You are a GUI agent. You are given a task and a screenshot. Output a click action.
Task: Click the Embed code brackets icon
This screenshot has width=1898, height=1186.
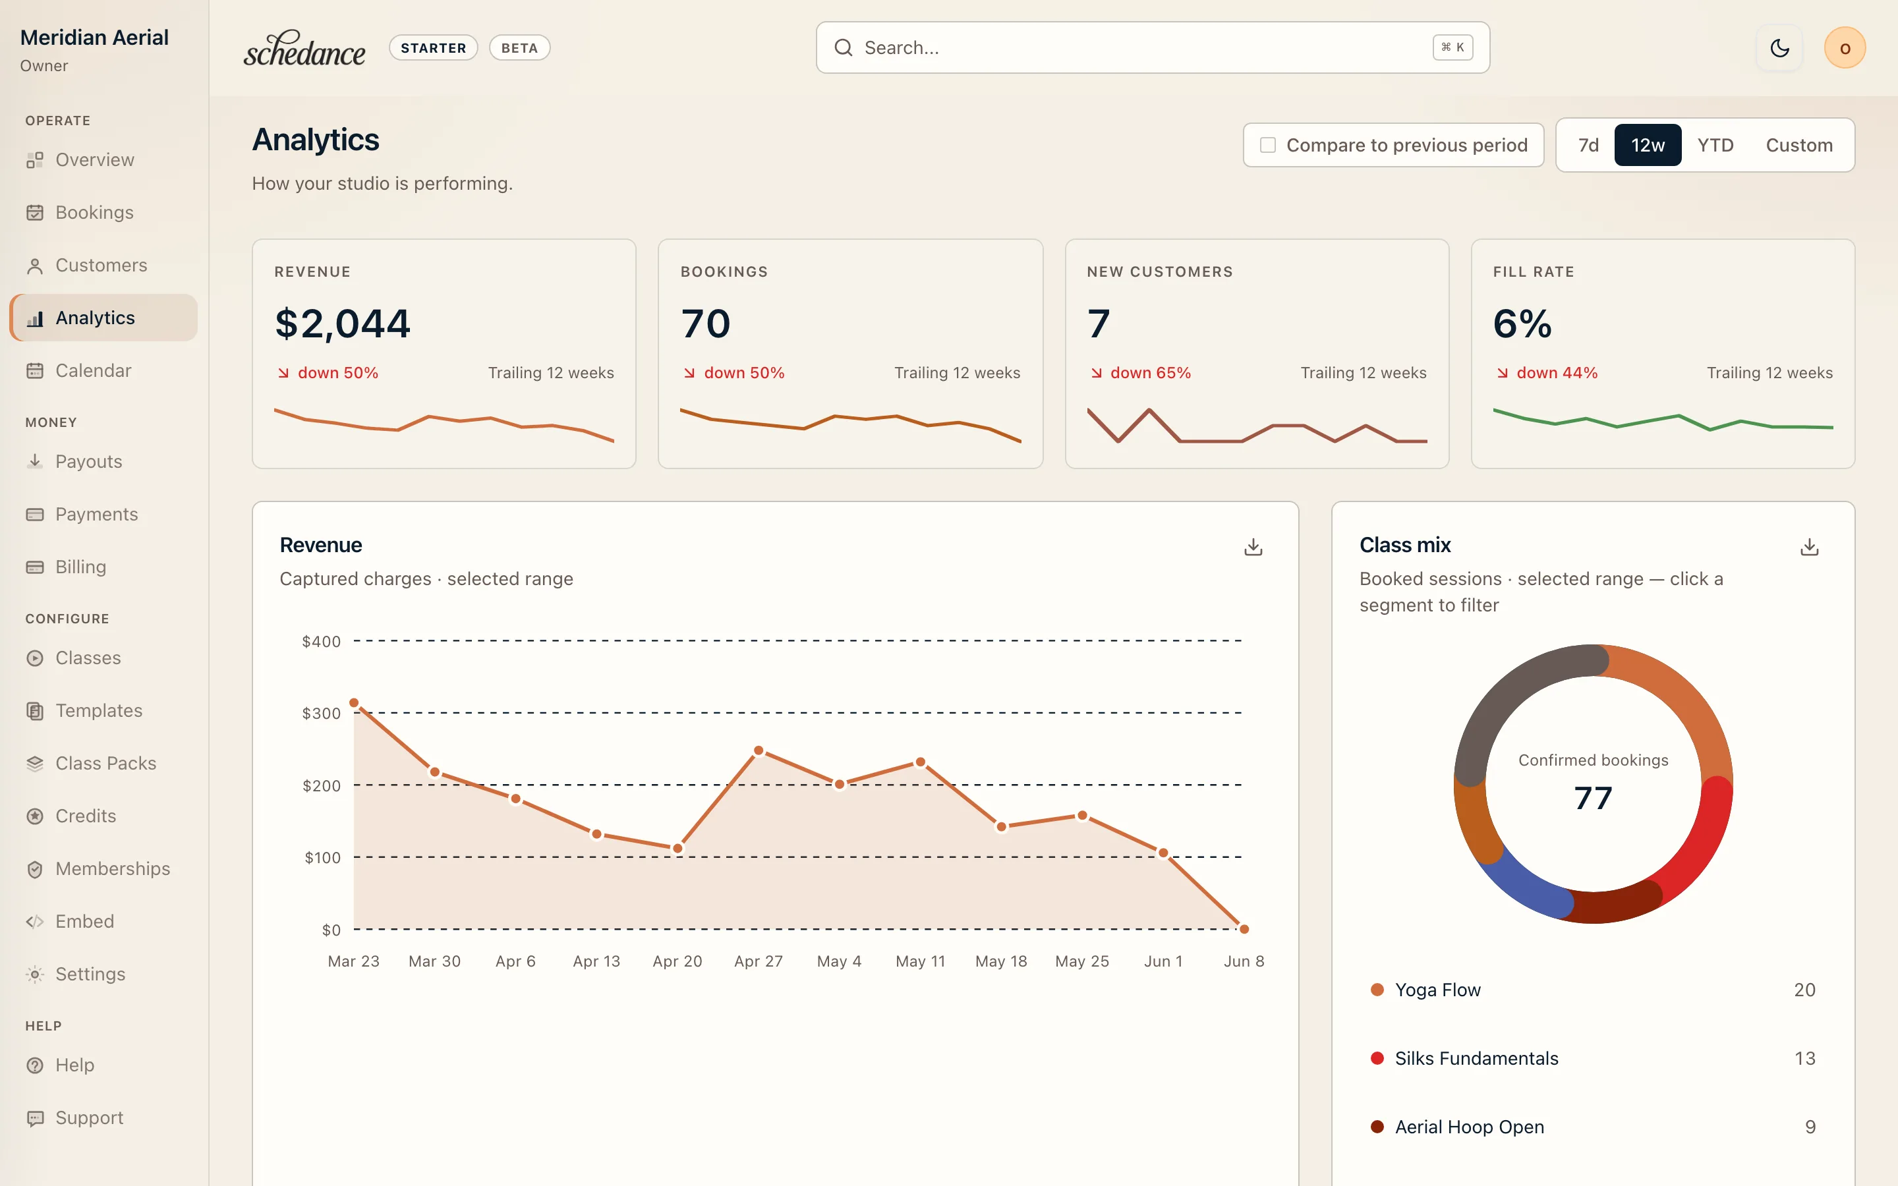(34, 922)
